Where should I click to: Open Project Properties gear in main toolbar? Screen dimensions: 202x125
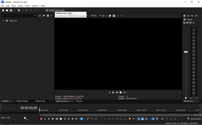(19, 10)
